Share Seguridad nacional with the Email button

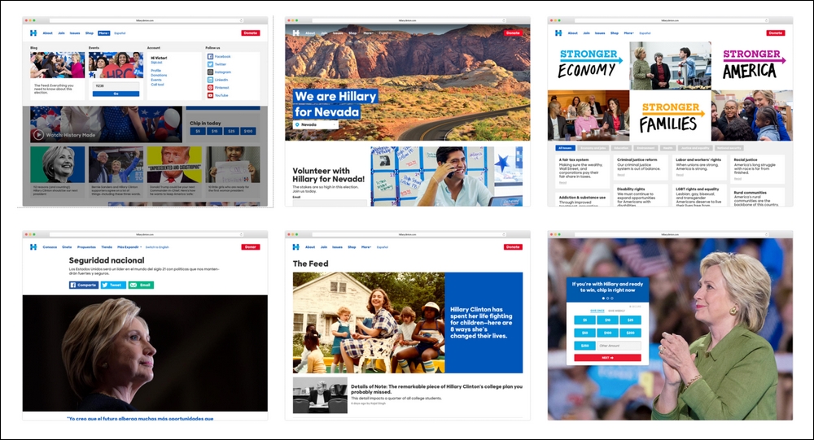(x=141, y=285)
